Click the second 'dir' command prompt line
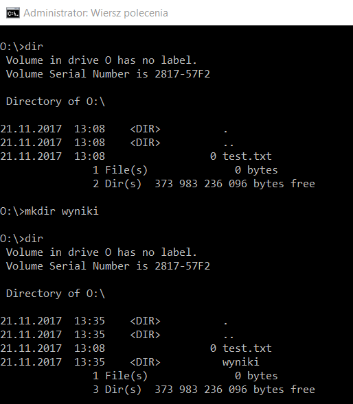The height and width of the screenshot is (404, 353). (x=21, y=239)
